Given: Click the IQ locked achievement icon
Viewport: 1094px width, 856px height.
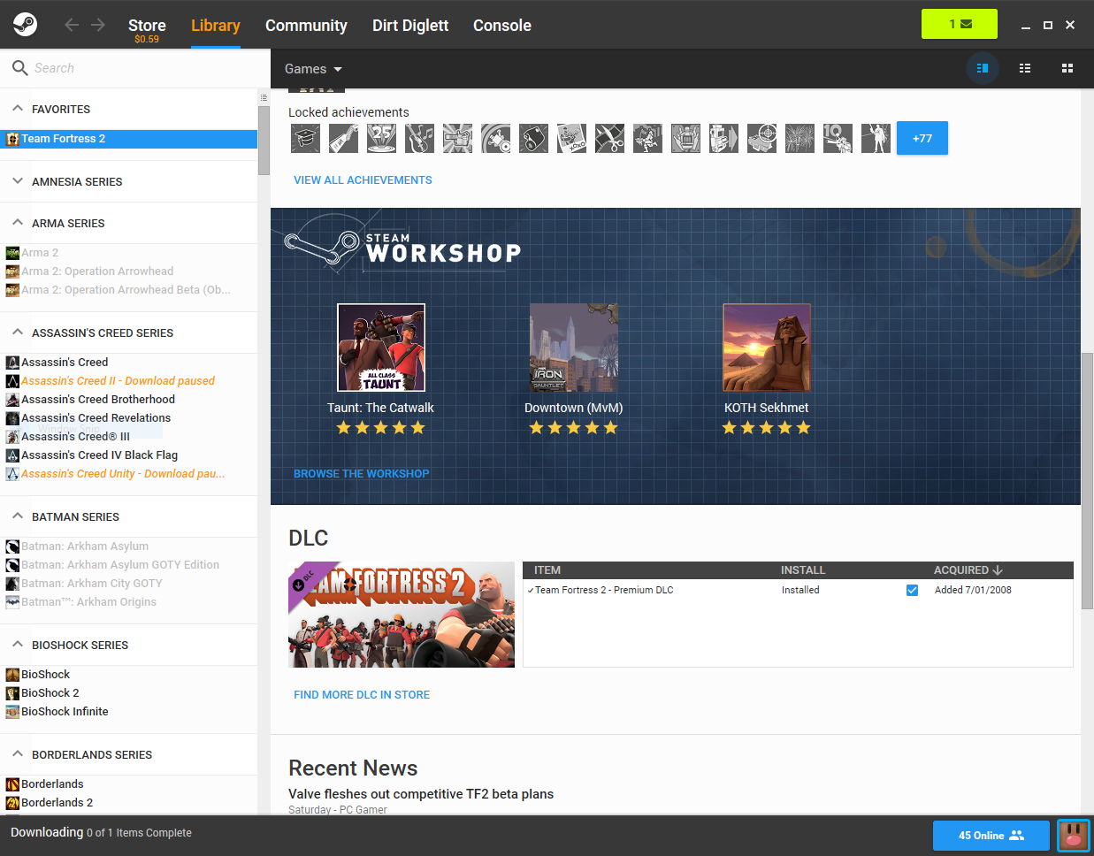Looking at the screenshot, I should coord(838,138).
